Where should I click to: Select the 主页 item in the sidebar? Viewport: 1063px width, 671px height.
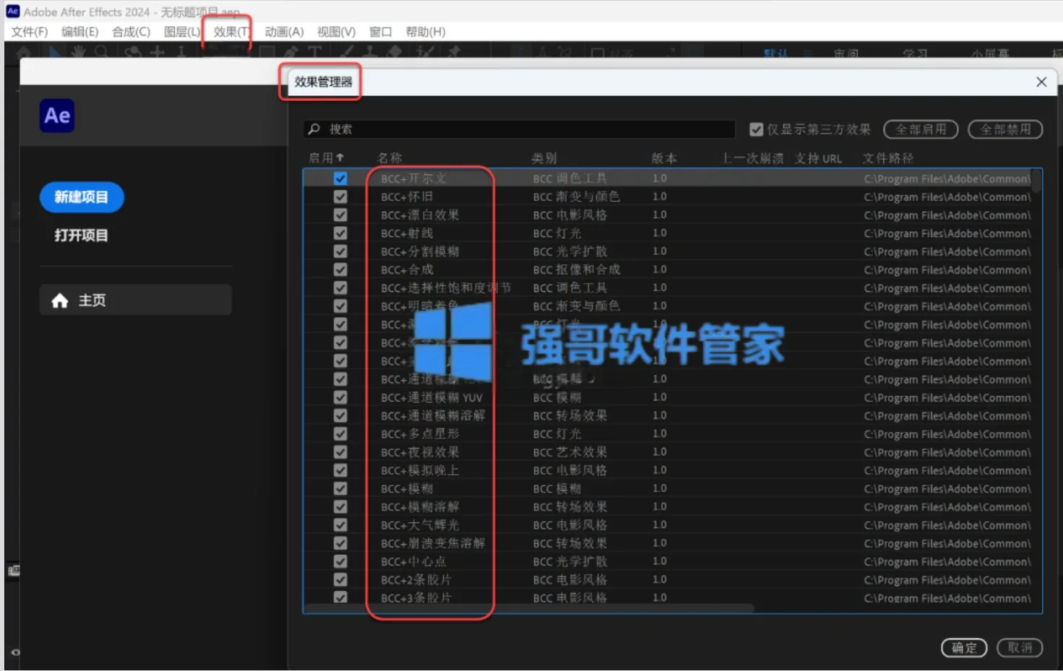click(x=136, y=300)
